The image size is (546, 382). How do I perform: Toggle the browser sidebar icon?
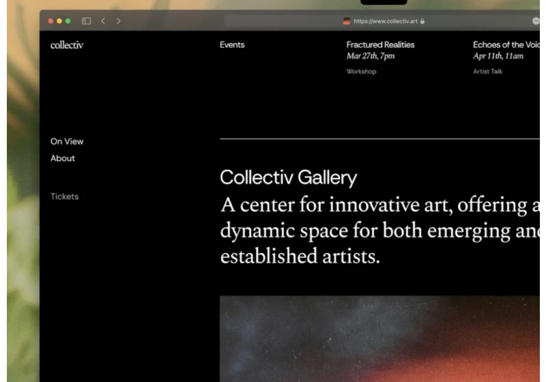pyautogui.click(x=87, y=21)
